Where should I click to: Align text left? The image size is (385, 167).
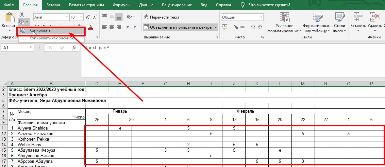[105, 27]
